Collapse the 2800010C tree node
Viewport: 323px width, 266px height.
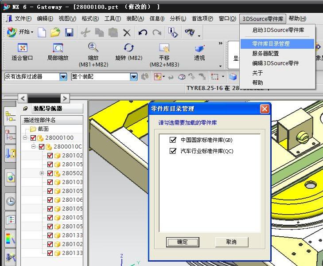tap(33, 146)
